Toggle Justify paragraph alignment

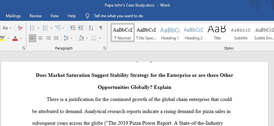pos(56,38)
